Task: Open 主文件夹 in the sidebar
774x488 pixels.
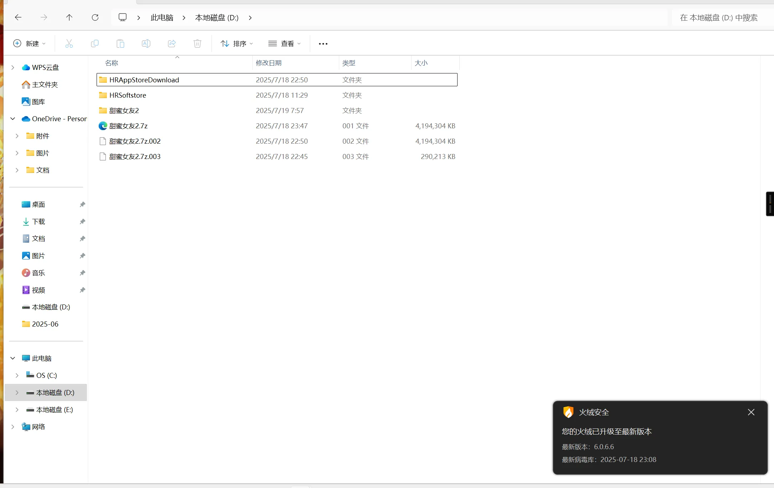Action: tap(40, 84)
